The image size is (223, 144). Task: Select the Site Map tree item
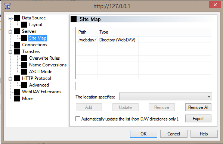(38, 38)
